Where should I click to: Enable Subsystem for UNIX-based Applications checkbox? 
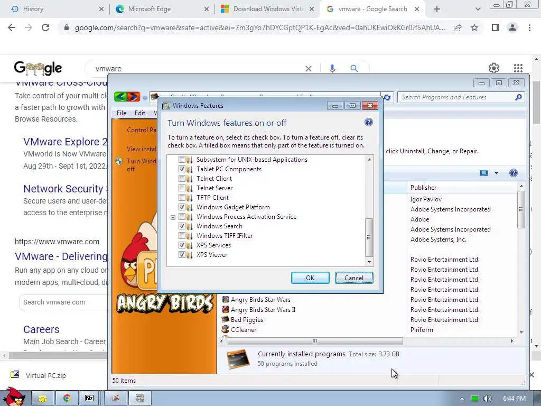pos(182,160)
